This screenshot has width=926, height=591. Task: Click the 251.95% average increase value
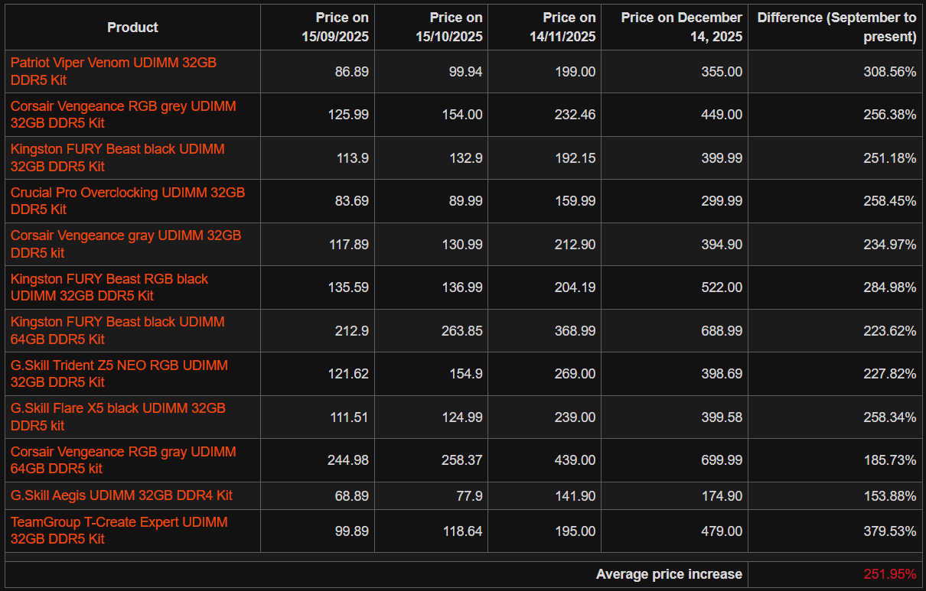[889, 574]
